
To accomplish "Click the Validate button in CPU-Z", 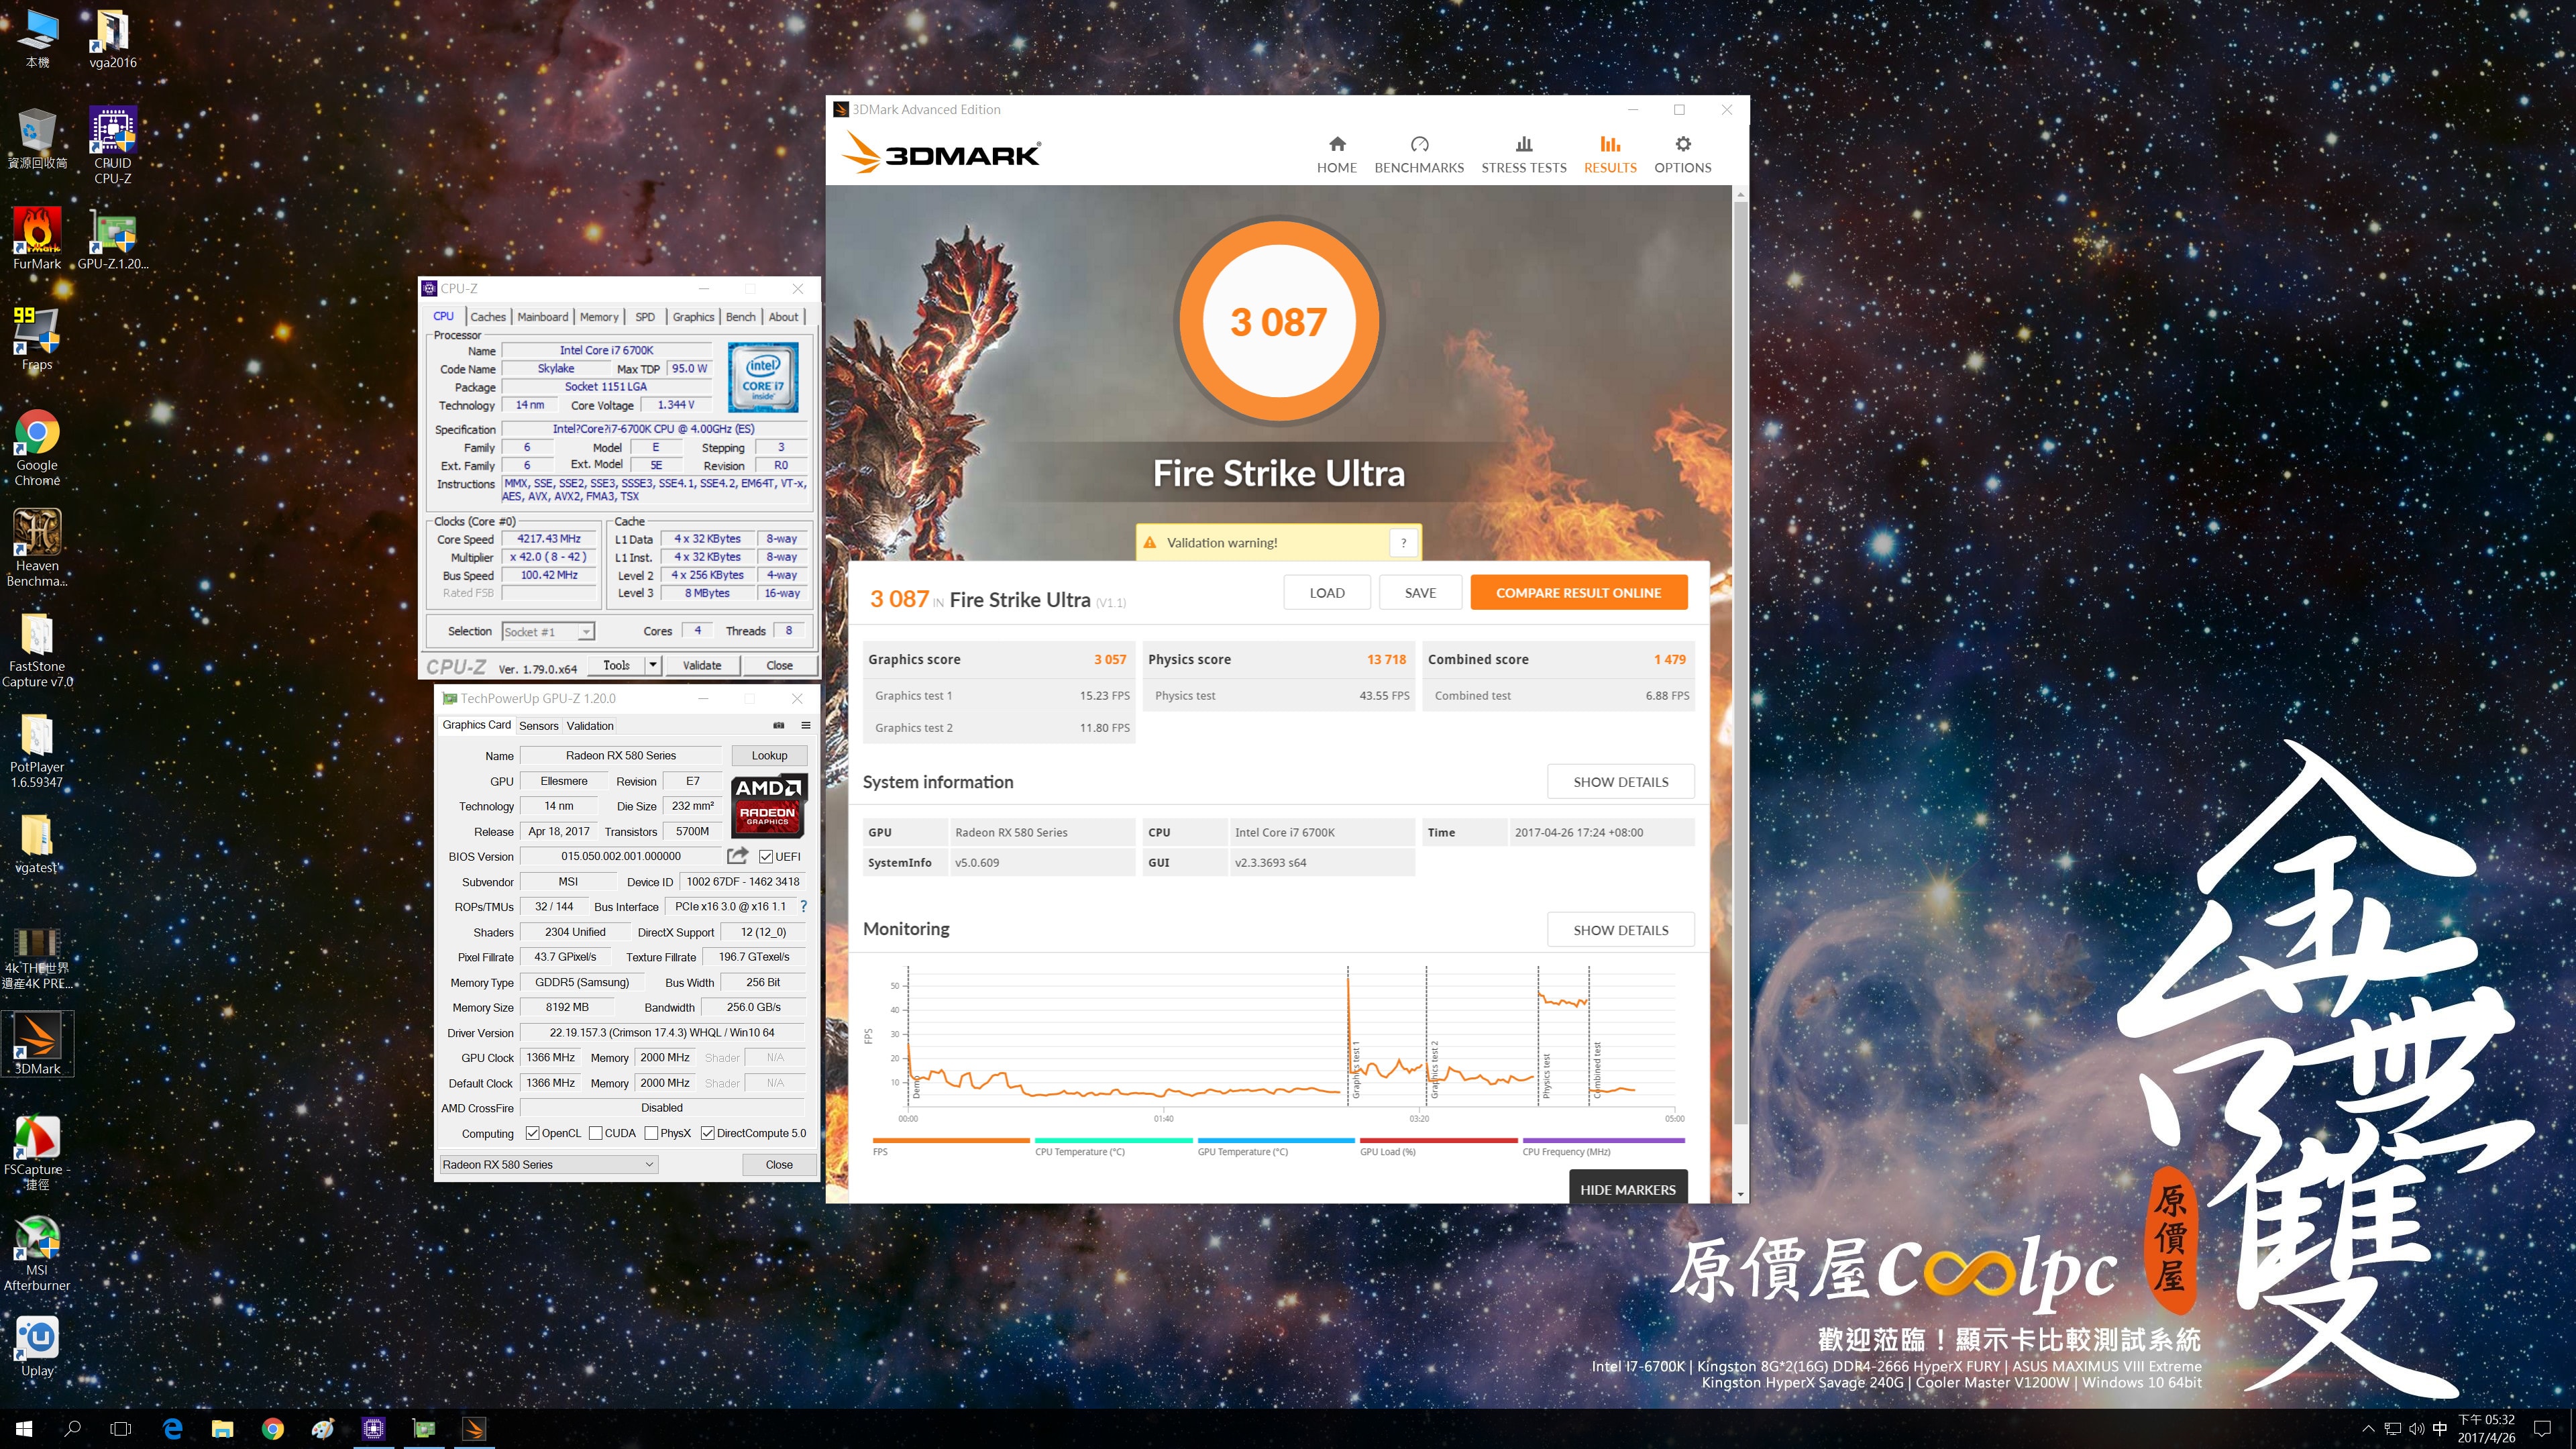I will click(x=701, y=665).
